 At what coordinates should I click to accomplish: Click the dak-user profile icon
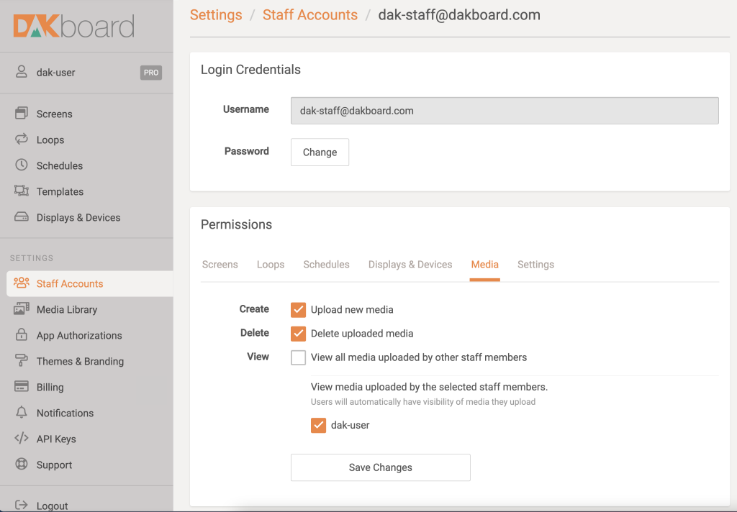[x=21, y=72]
